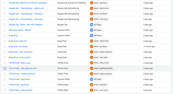Image resolution: width=173 pixels, height=94 pixels.
Task: Click Custom HTML type in TikTok Page View row
Action: point(64,79)
